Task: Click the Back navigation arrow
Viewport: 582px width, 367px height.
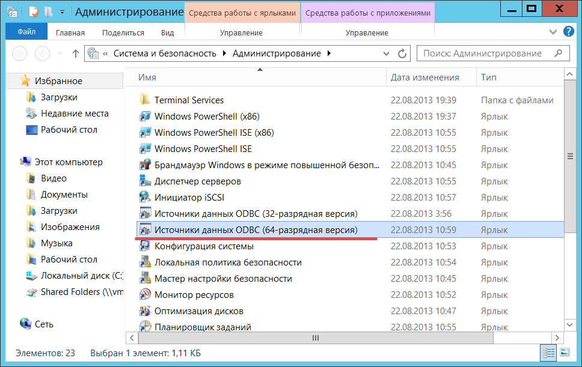Action: (x=20, y=53)
